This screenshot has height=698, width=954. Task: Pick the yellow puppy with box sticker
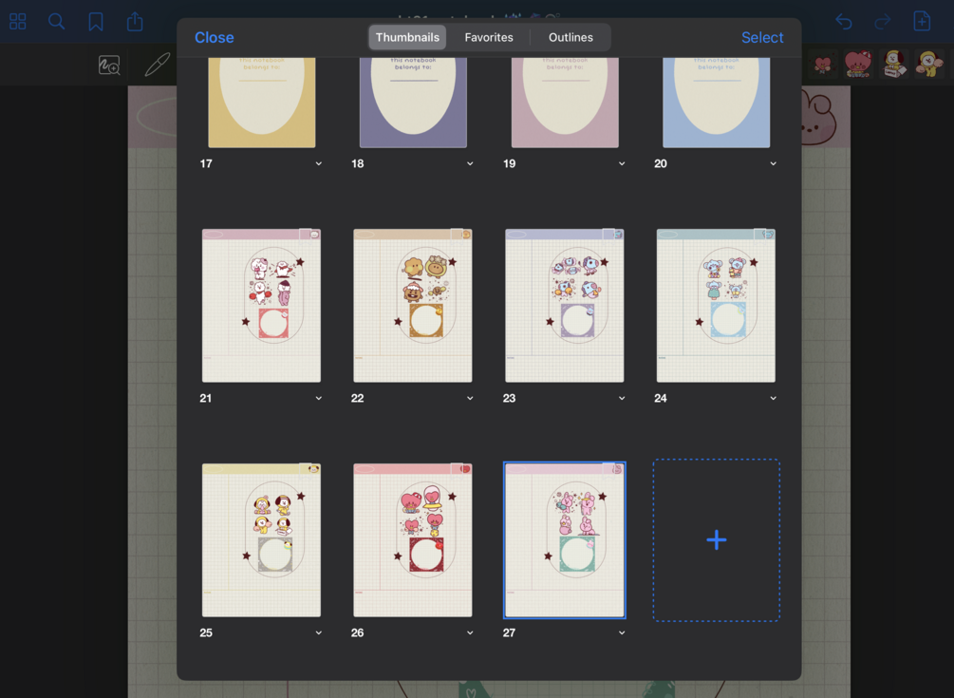tap(894, 64)
